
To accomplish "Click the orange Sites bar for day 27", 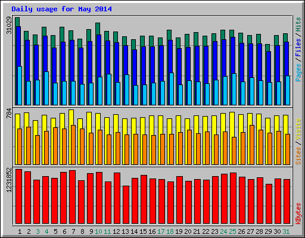I will 252,145.
